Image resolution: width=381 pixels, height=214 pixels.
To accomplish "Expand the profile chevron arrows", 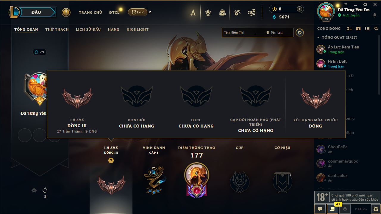I will tap(34, 190).
